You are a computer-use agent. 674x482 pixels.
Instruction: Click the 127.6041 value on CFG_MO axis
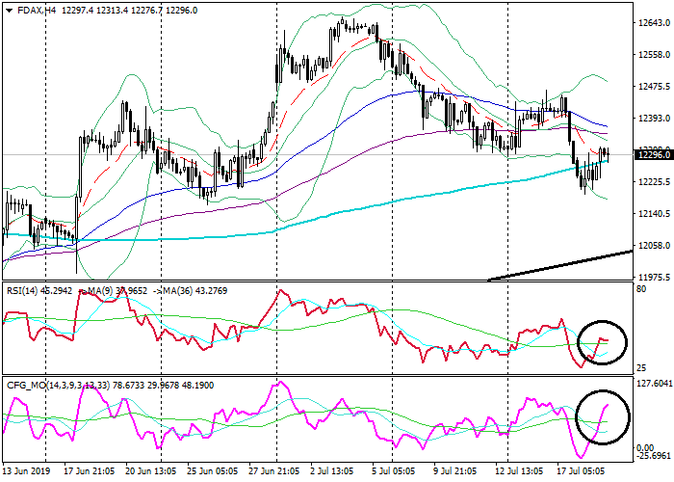pyautogui.click(x=650, y=383)
